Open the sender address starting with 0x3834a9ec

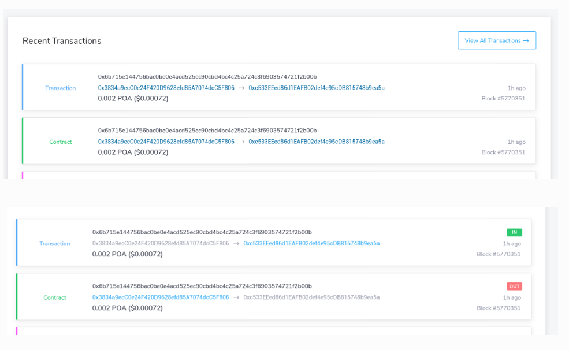166,87
